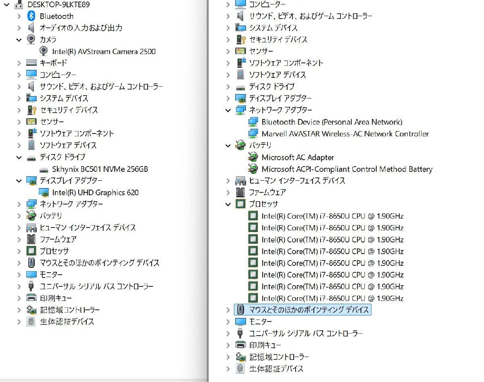
Task: Expand システム デバイス category in right pane
Action: [228, 28]
